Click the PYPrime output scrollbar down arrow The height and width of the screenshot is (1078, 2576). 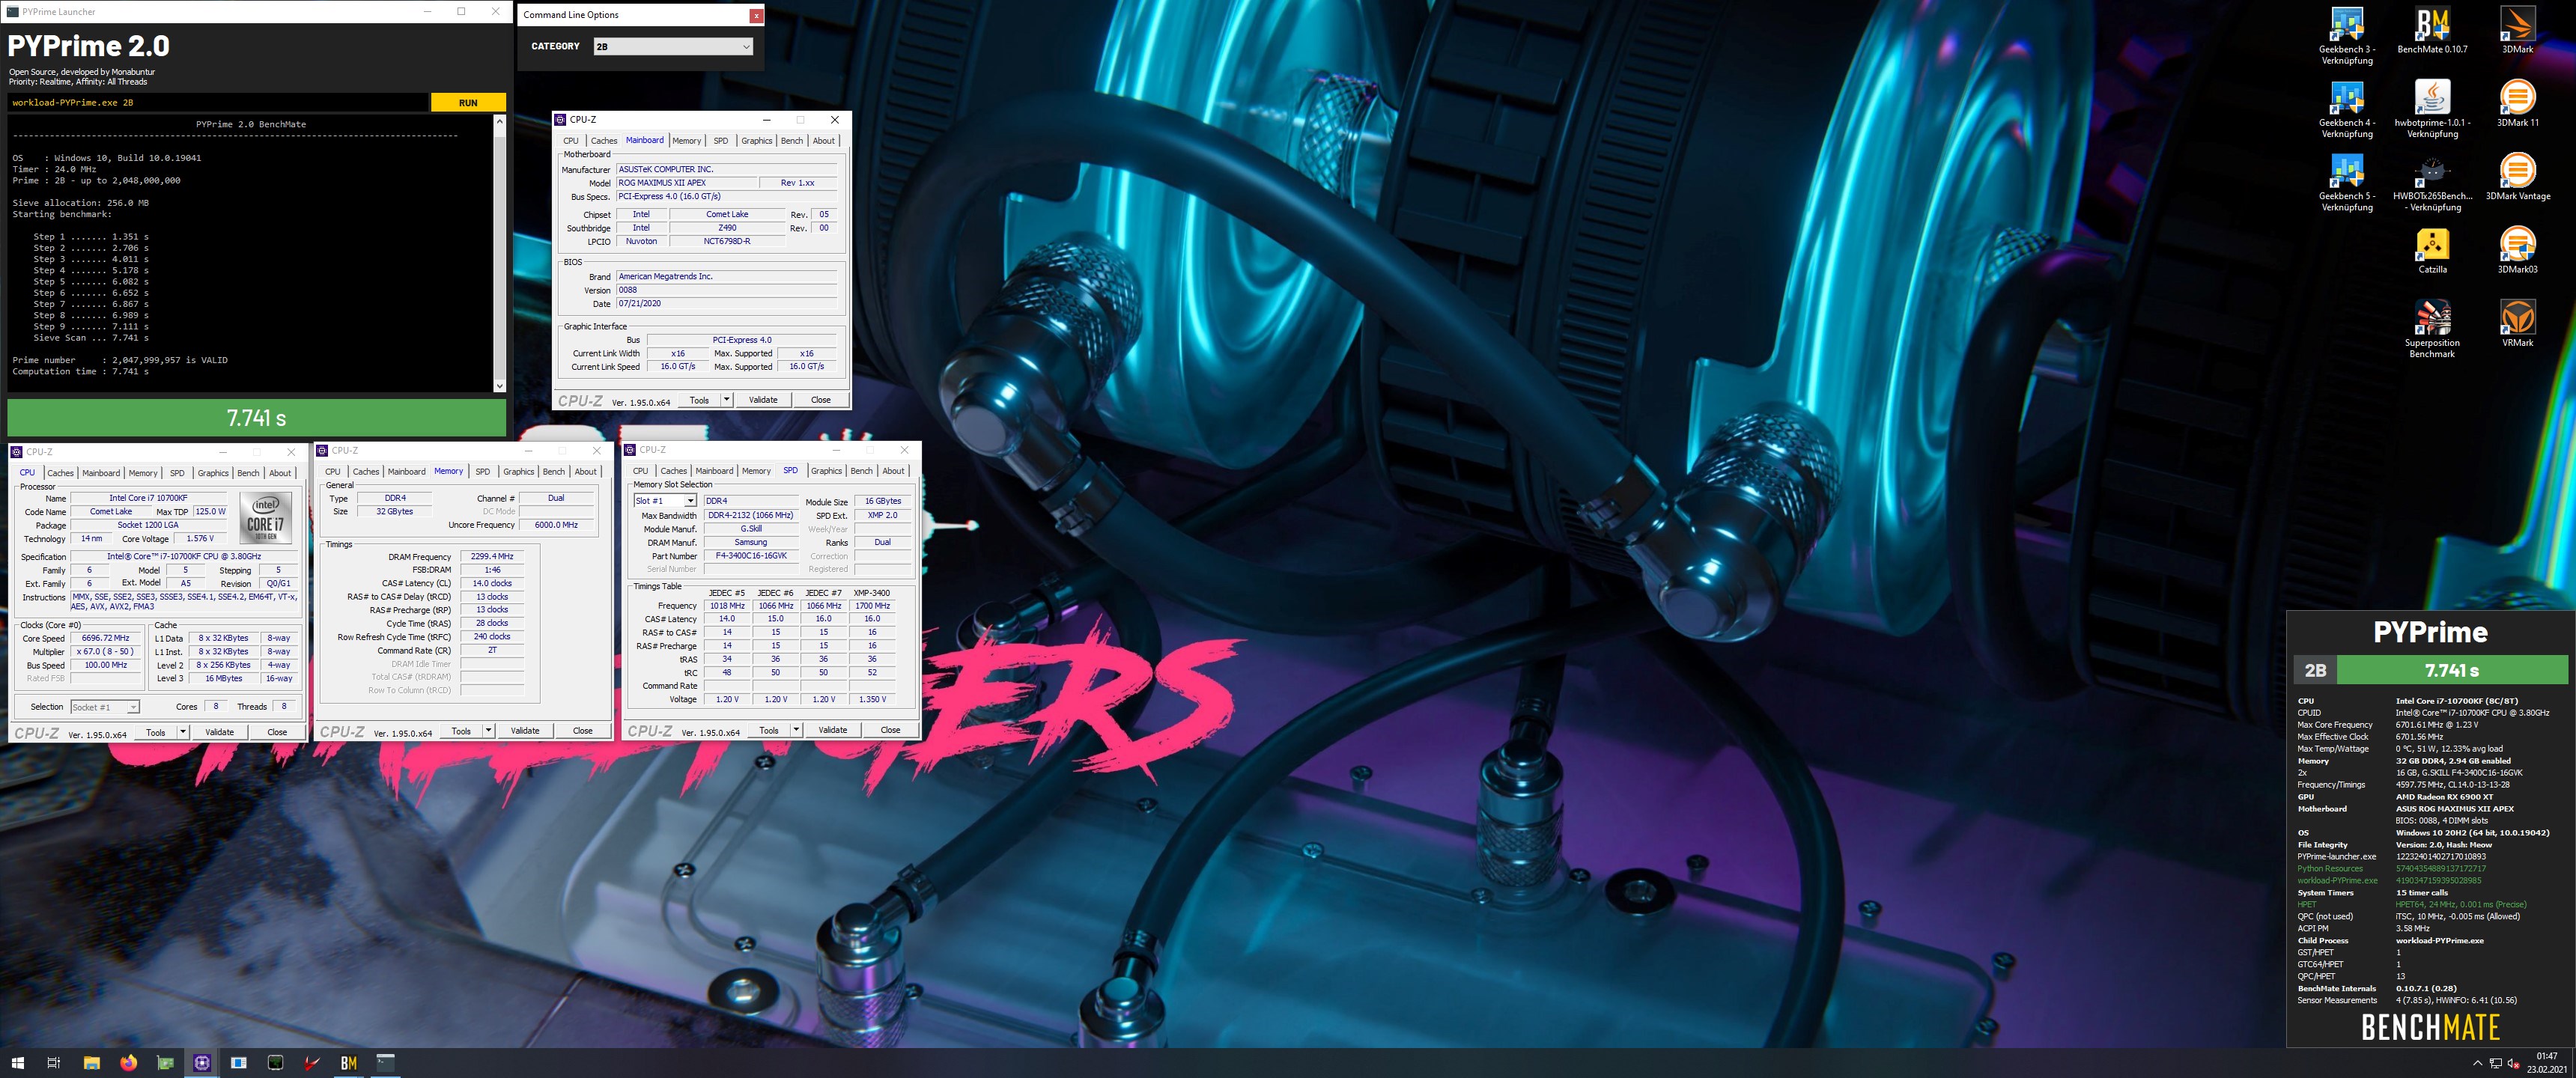[x=500, y=385]
